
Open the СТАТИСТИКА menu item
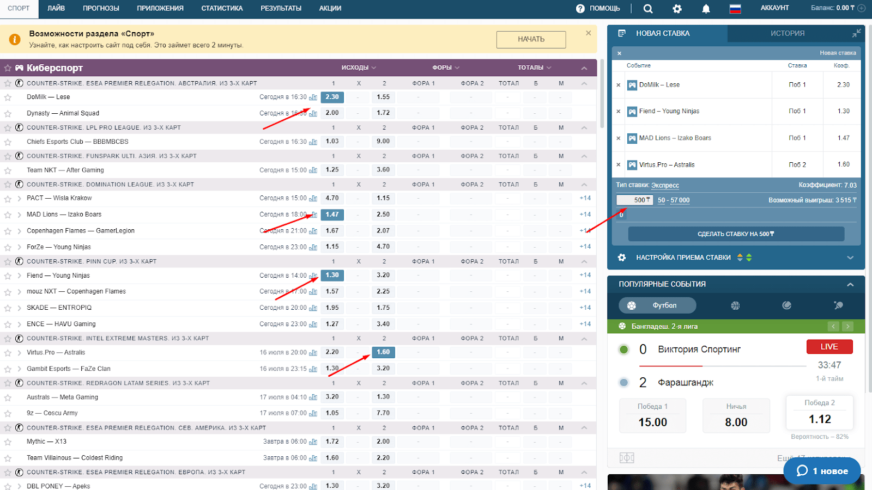pyautogui.click(x=222, y=8)
